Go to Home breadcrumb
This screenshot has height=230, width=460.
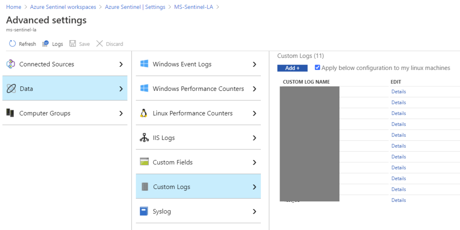13,7
